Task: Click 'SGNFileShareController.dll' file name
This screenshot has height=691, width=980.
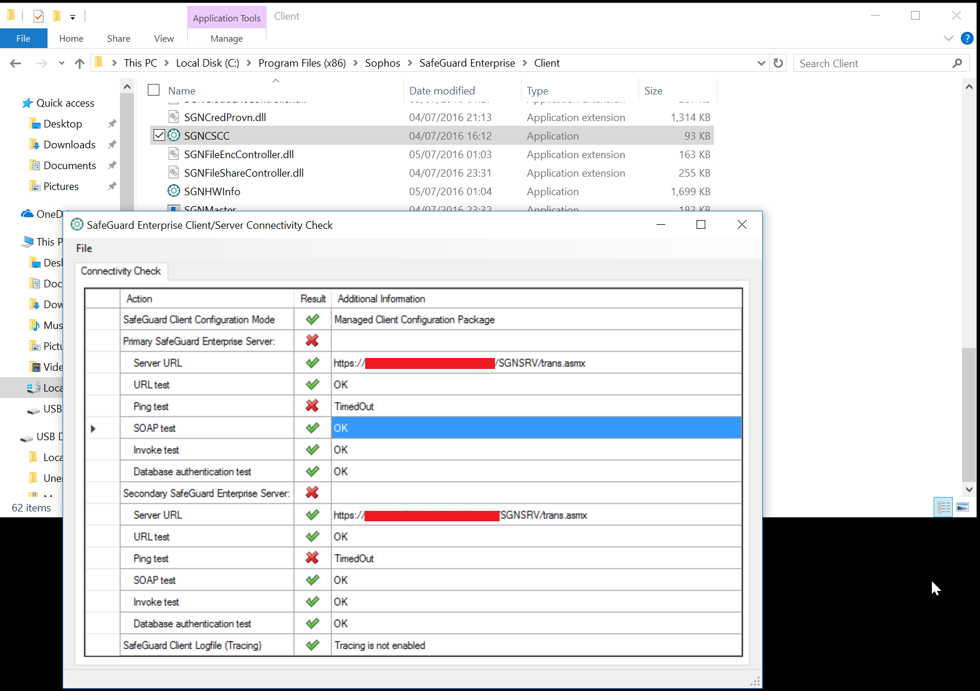Action: 243,173
